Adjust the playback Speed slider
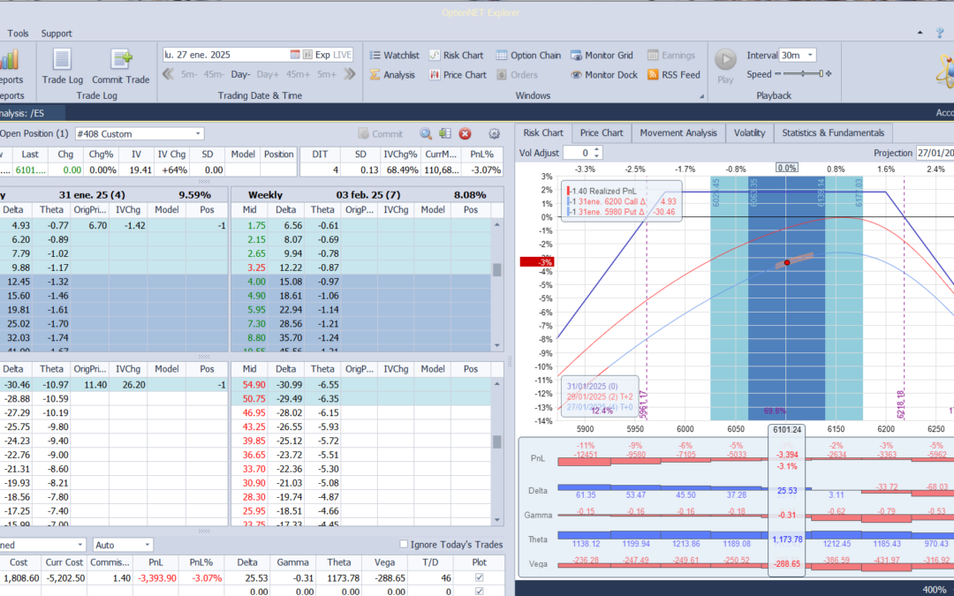 804,73
